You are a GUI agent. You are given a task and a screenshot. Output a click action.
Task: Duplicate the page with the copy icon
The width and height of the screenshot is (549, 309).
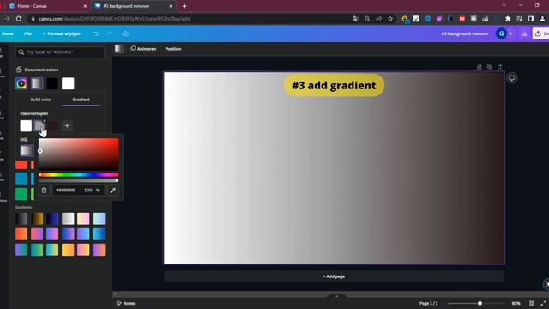tap(489, 67)
